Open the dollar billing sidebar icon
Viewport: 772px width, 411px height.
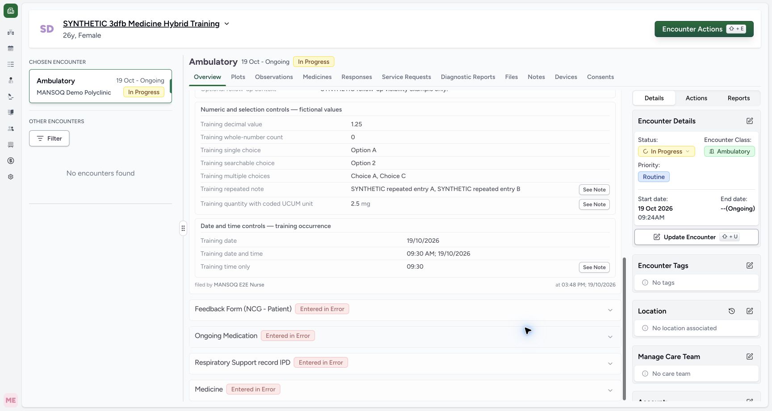tap(11, 161)
